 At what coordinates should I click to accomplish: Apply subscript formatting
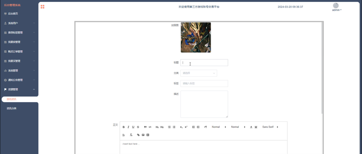coord(181,127)
